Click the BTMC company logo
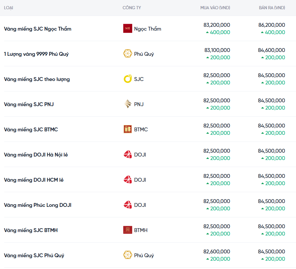 click(127, 129)
